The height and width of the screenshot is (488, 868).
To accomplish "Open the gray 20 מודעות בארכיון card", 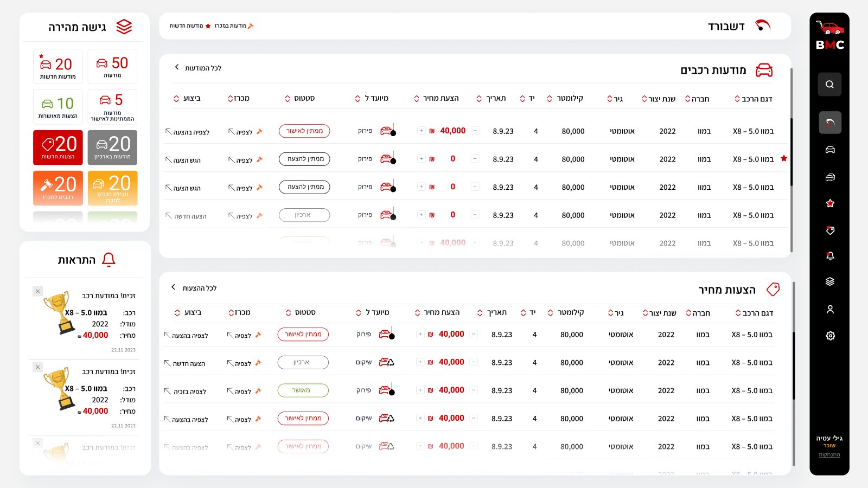I will (112, 147).
